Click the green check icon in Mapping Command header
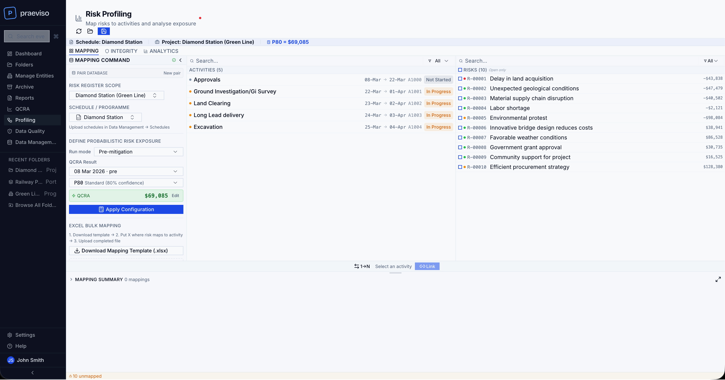This screenshot has height=380, width=725. click(x=174, y=60)
